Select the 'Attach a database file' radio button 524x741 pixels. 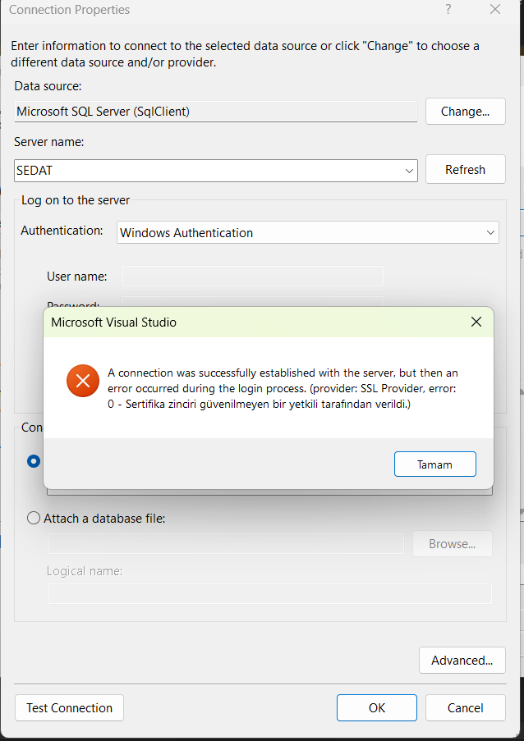coord(34,519)
